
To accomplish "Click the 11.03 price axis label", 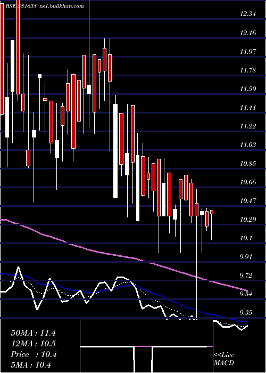I will [x=248, y=144].
